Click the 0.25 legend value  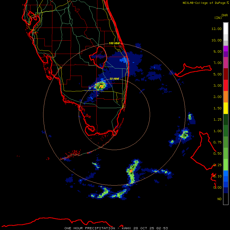click(x=217, y=165)
